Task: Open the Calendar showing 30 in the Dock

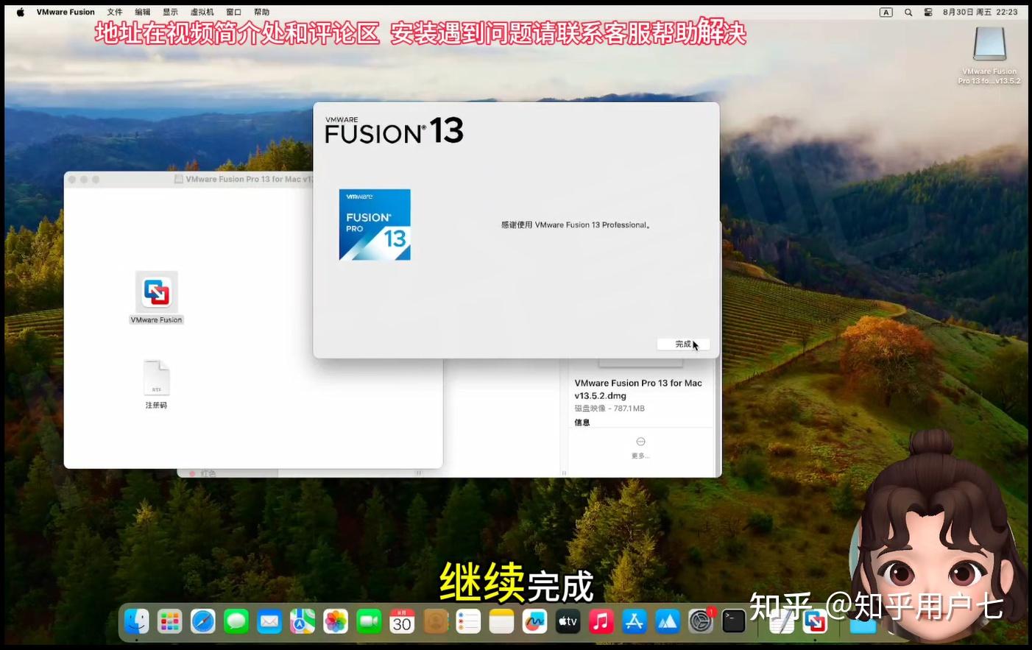Action: click(402, 621)
